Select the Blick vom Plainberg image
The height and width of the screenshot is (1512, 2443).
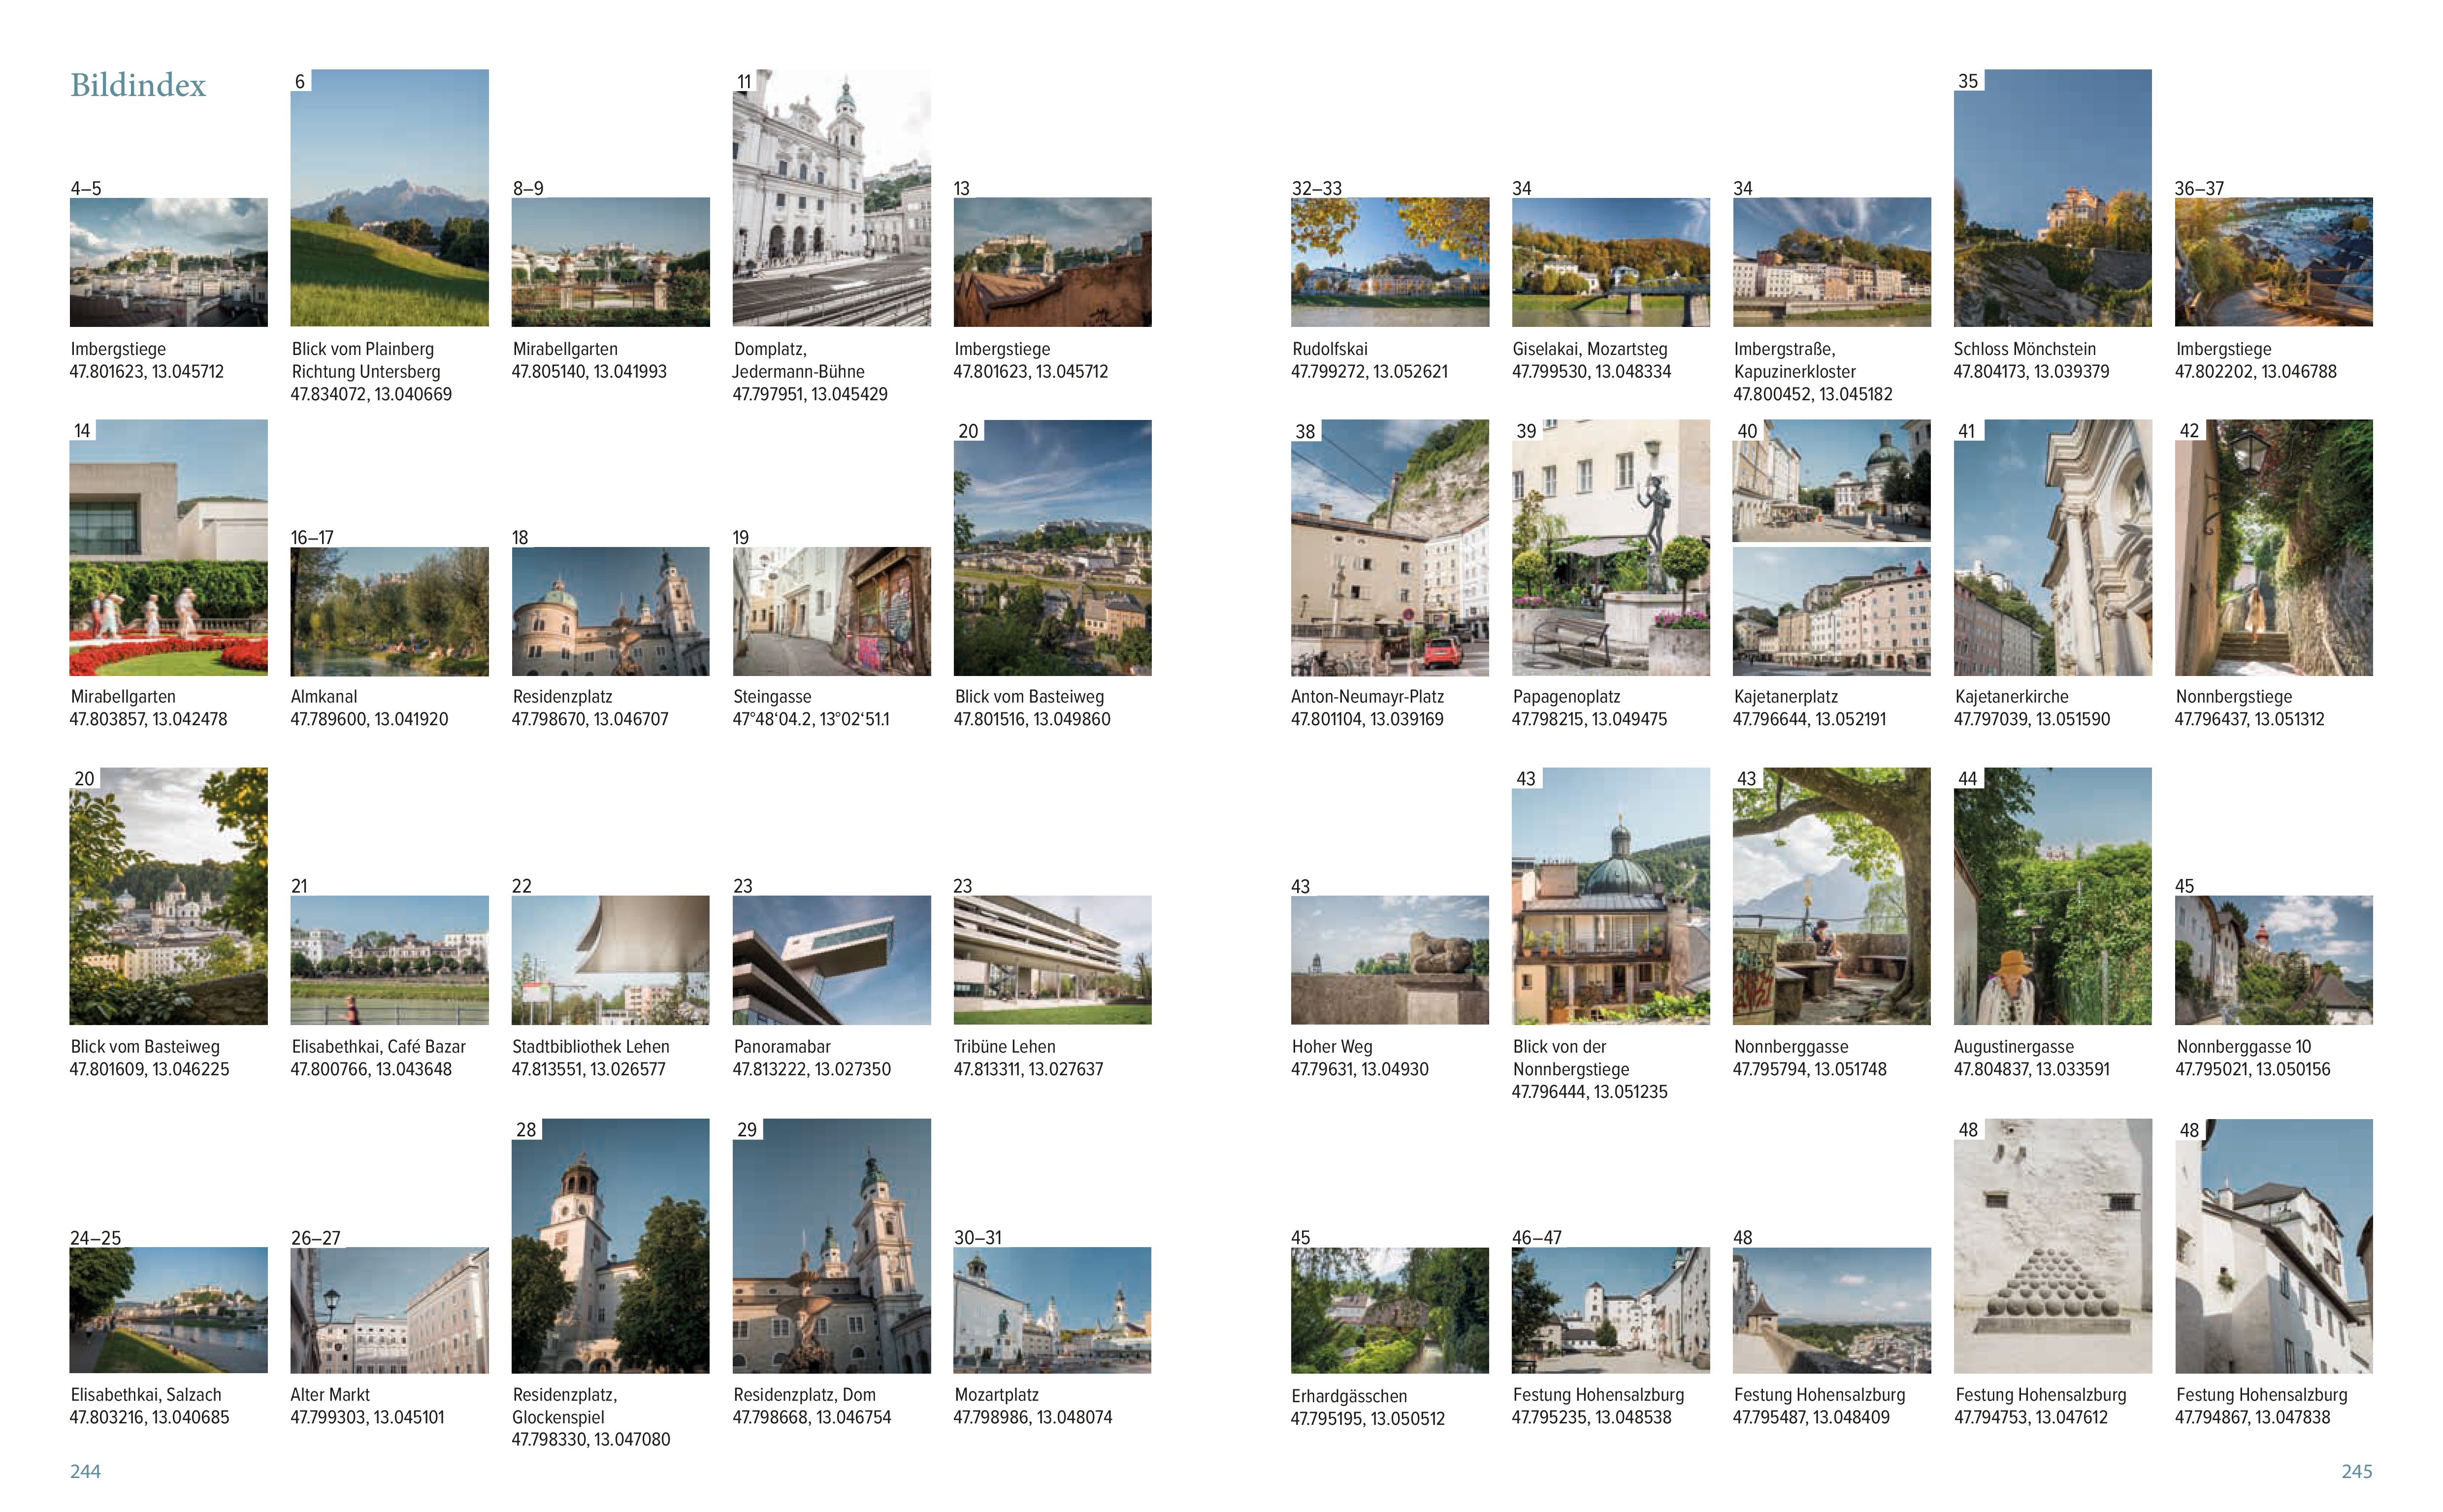389,198
